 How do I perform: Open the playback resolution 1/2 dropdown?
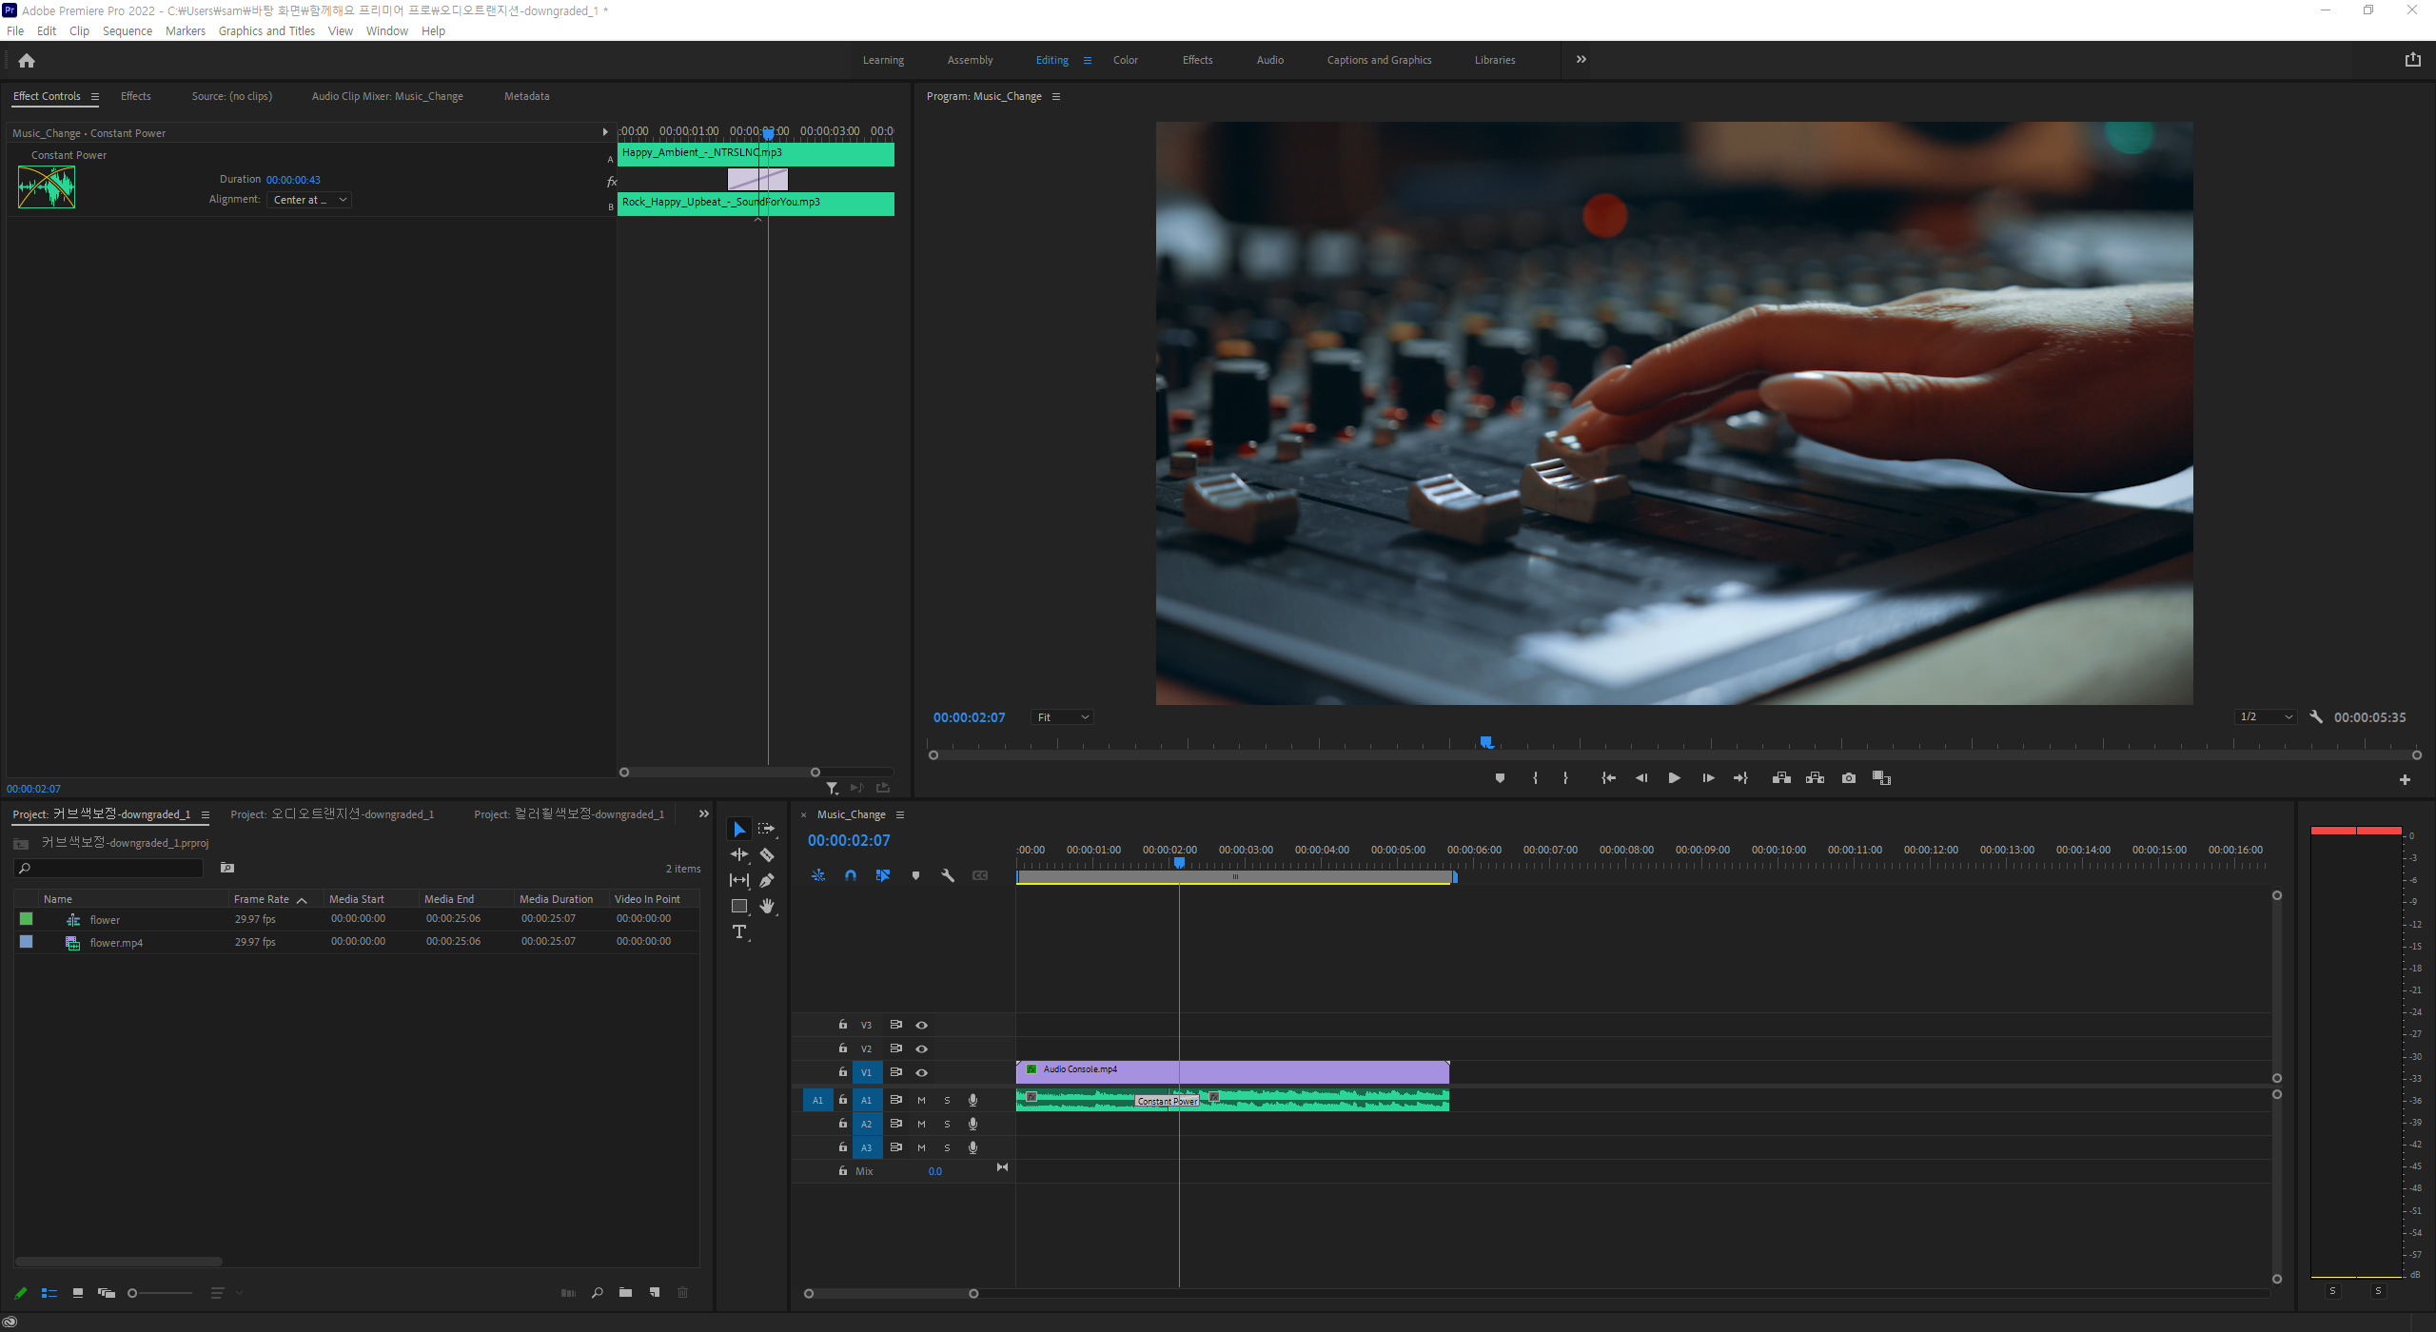tap(2265, 717)
